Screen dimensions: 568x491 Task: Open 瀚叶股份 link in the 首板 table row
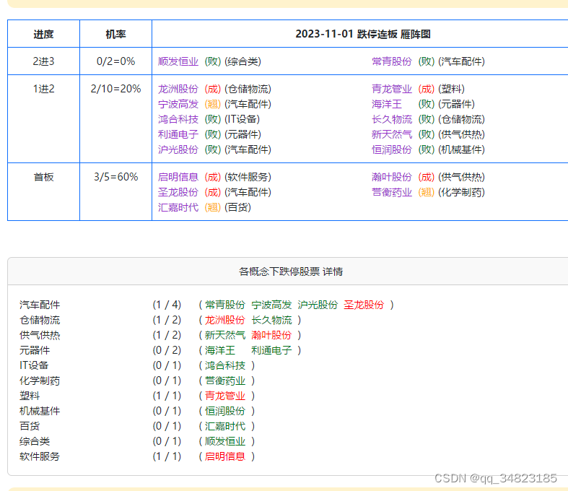[x=392, y=177]
